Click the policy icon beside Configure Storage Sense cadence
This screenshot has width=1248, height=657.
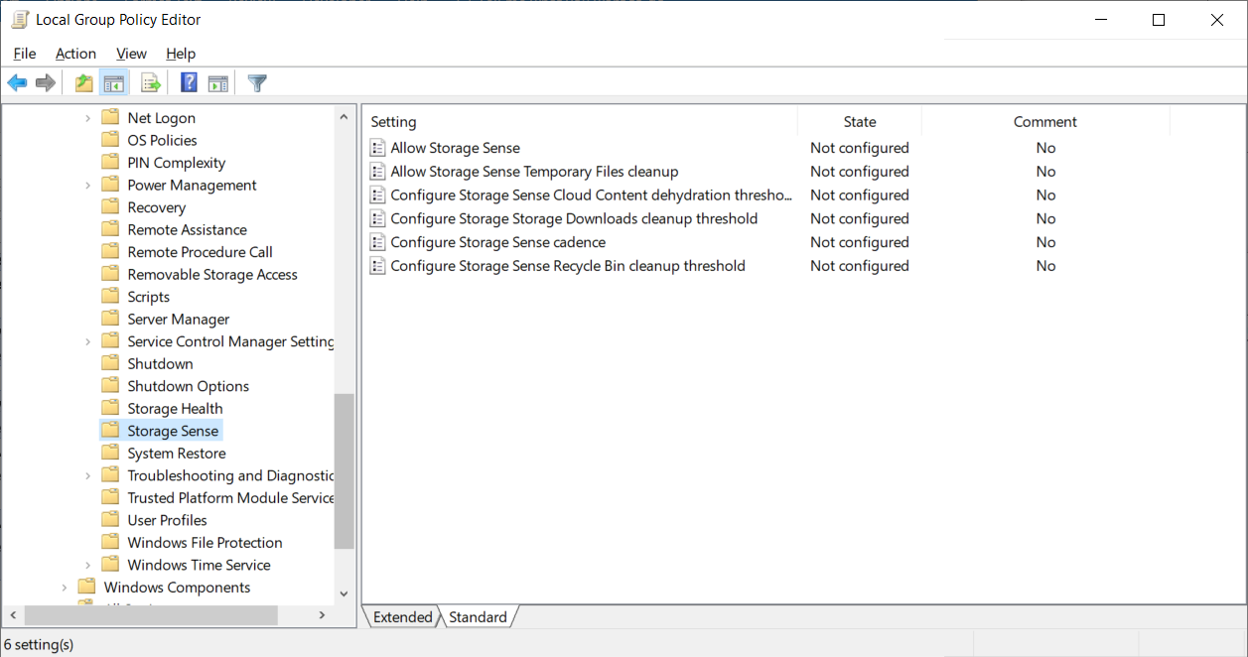point(377,242)
